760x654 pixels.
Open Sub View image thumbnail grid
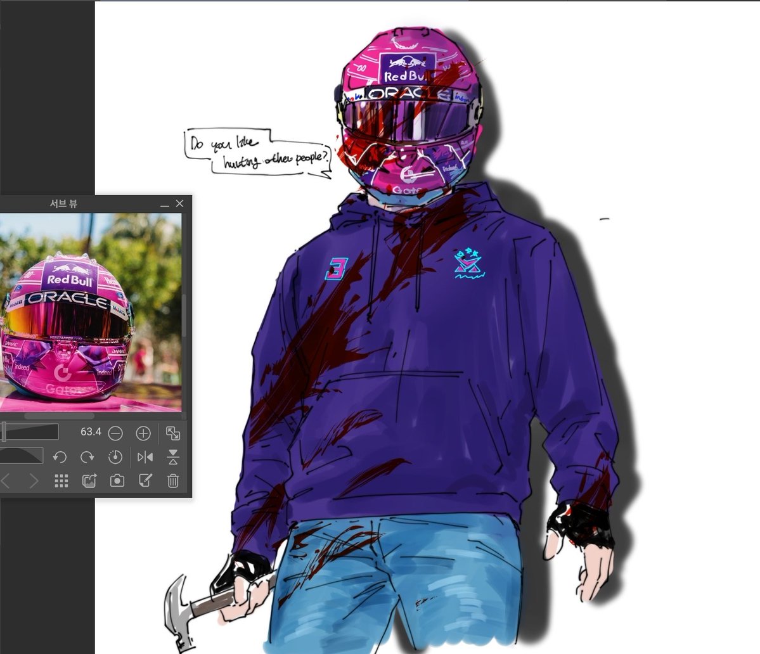(61, 481)
